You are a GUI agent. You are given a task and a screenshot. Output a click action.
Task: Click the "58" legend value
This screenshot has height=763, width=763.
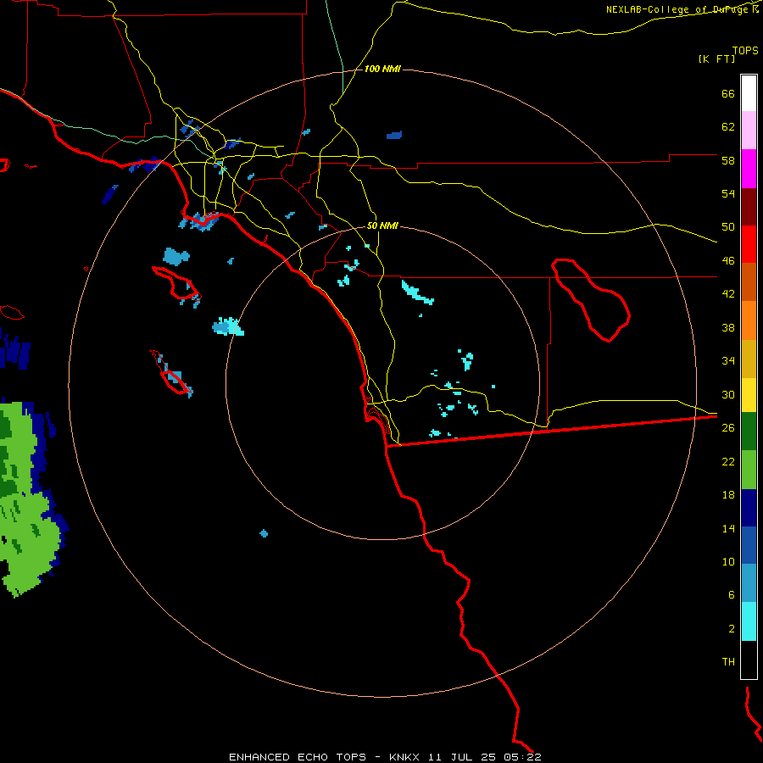(728, 160)
